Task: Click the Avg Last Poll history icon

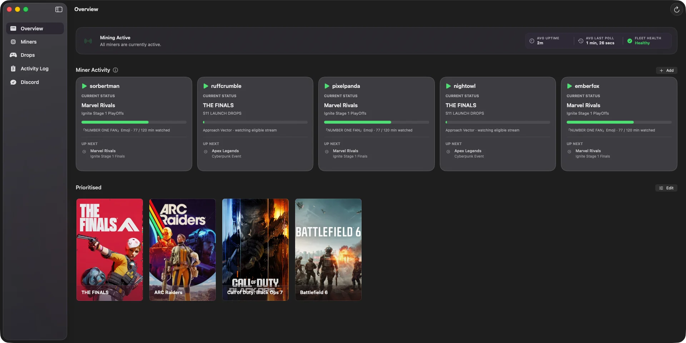Action: point(581,41)
